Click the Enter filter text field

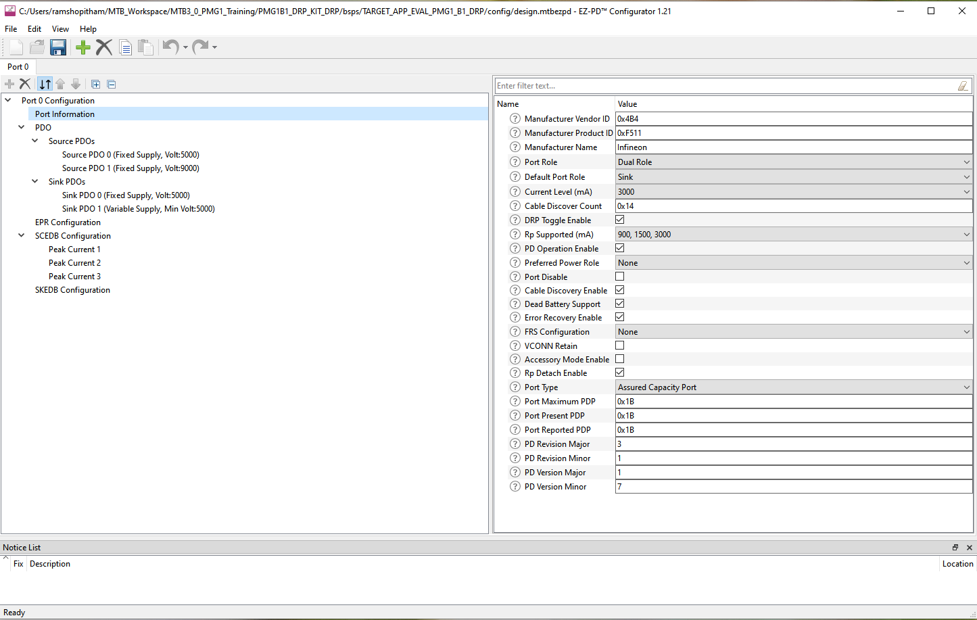725,86
